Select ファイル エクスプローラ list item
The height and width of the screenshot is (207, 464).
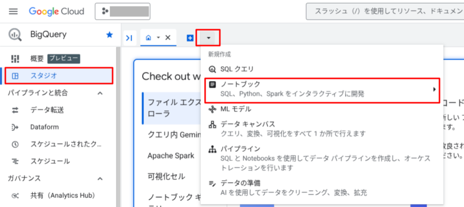point(172,108)
